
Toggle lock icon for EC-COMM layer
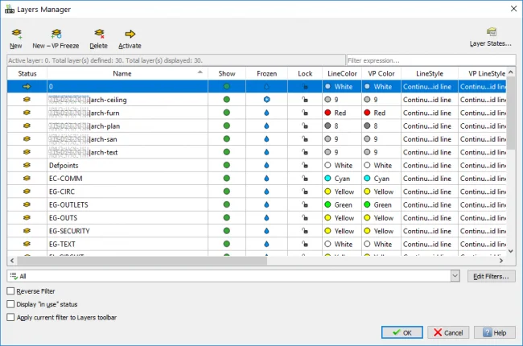(x=305, y=179)
